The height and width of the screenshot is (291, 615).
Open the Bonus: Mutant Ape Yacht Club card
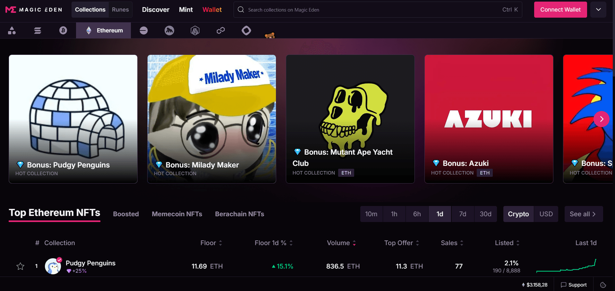coord(350,119)
